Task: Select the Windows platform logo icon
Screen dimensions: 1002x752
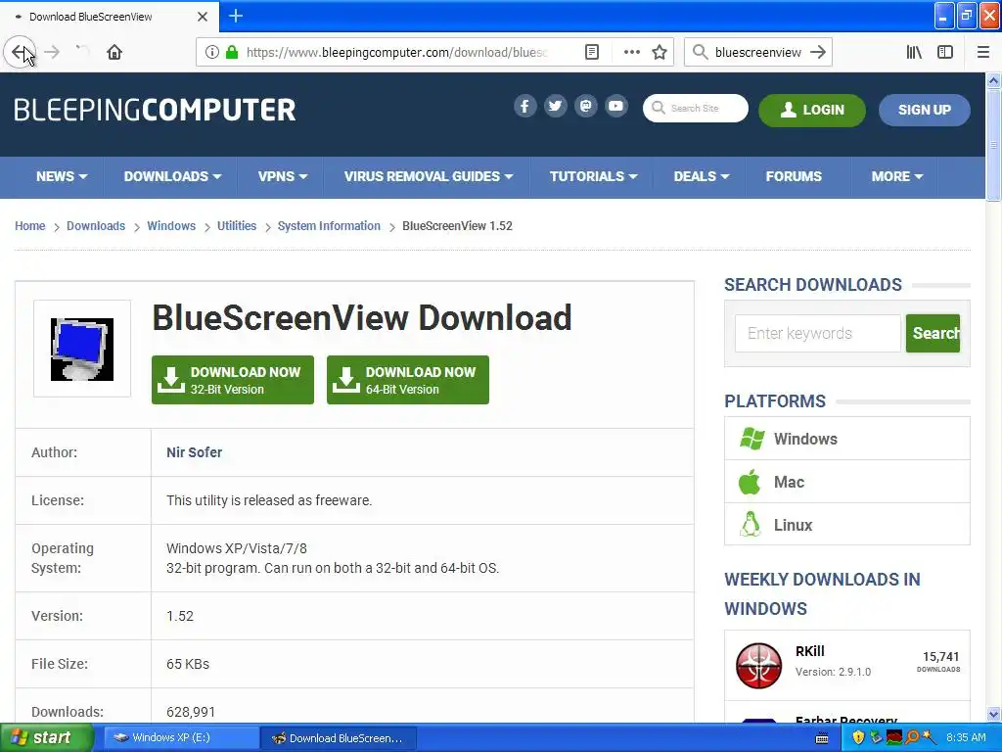Action: (x=751, y=439)
